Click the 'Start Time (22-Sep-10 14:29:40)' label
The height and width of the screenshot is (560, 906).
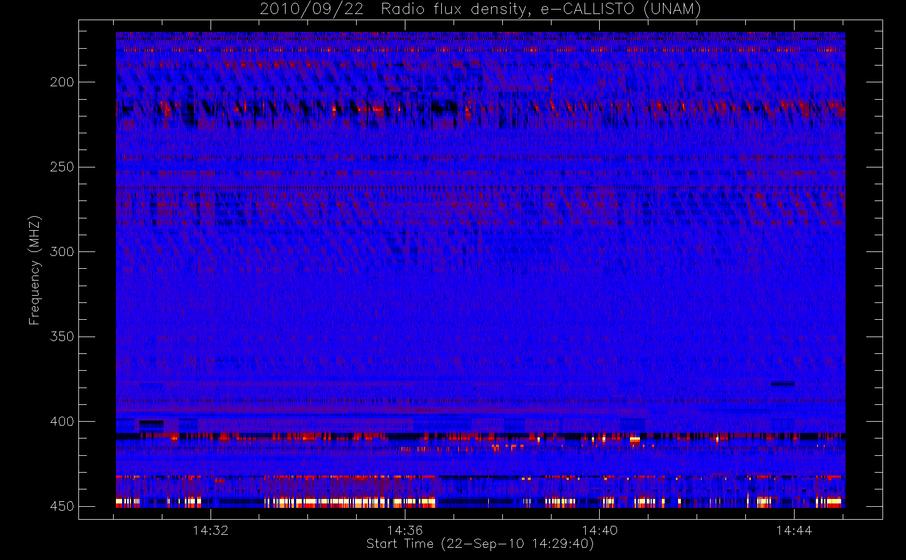pyautogui.click(x=480, y=544)
